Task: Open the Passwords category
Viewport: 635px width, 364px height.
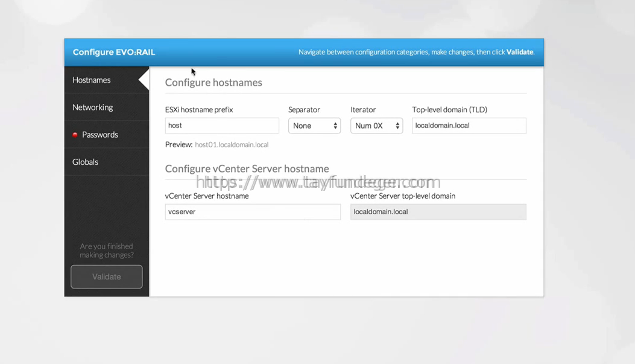Action: [107, 135]
